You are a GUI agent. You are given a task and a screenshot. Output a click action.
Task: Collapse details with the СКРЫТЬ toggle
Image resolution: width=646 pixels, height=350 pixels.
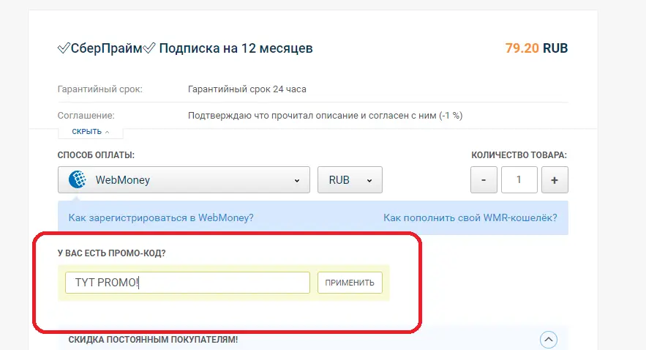pos(91,132)
